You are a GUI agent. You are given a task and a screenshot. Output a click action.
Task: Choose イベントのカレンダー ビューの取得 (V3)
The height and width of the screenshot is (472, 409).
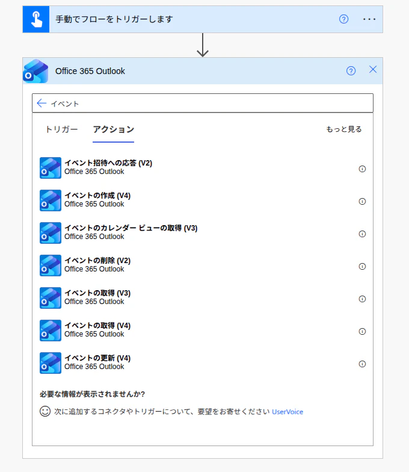[203, 232]
